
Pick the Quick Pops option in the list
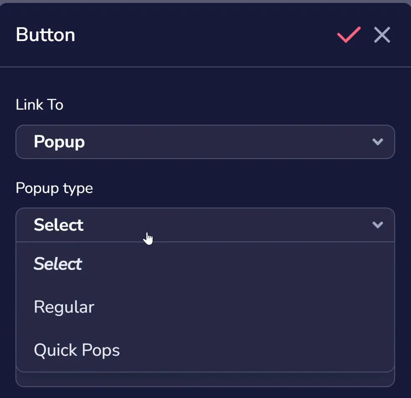(205, 350)
